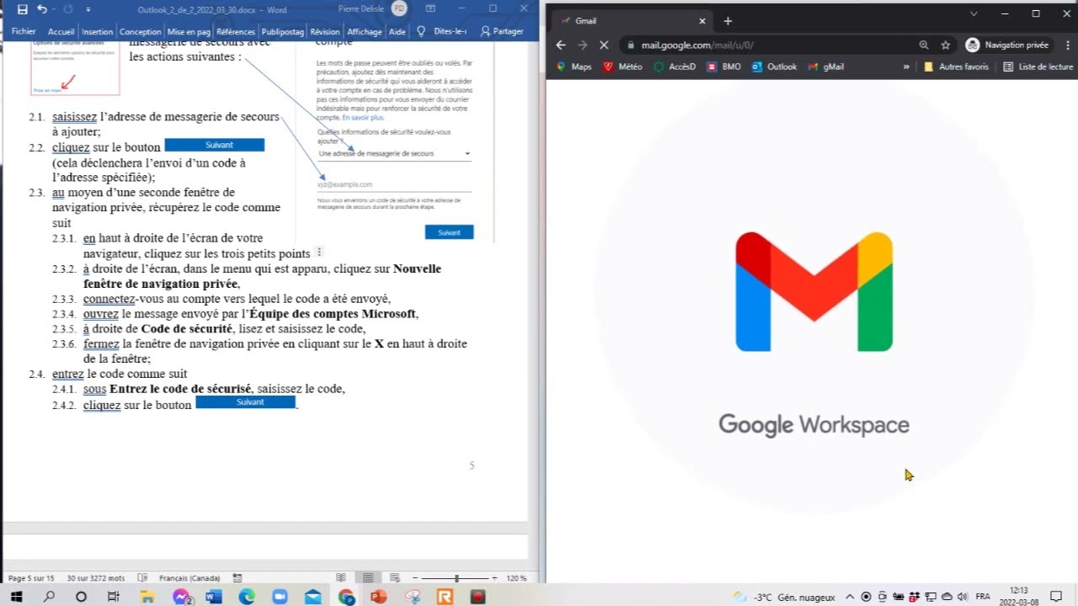Viewport: 1078px width, 606px height.
Task: Bookmark this page with the star icon
Action: [x=945, y=45]
